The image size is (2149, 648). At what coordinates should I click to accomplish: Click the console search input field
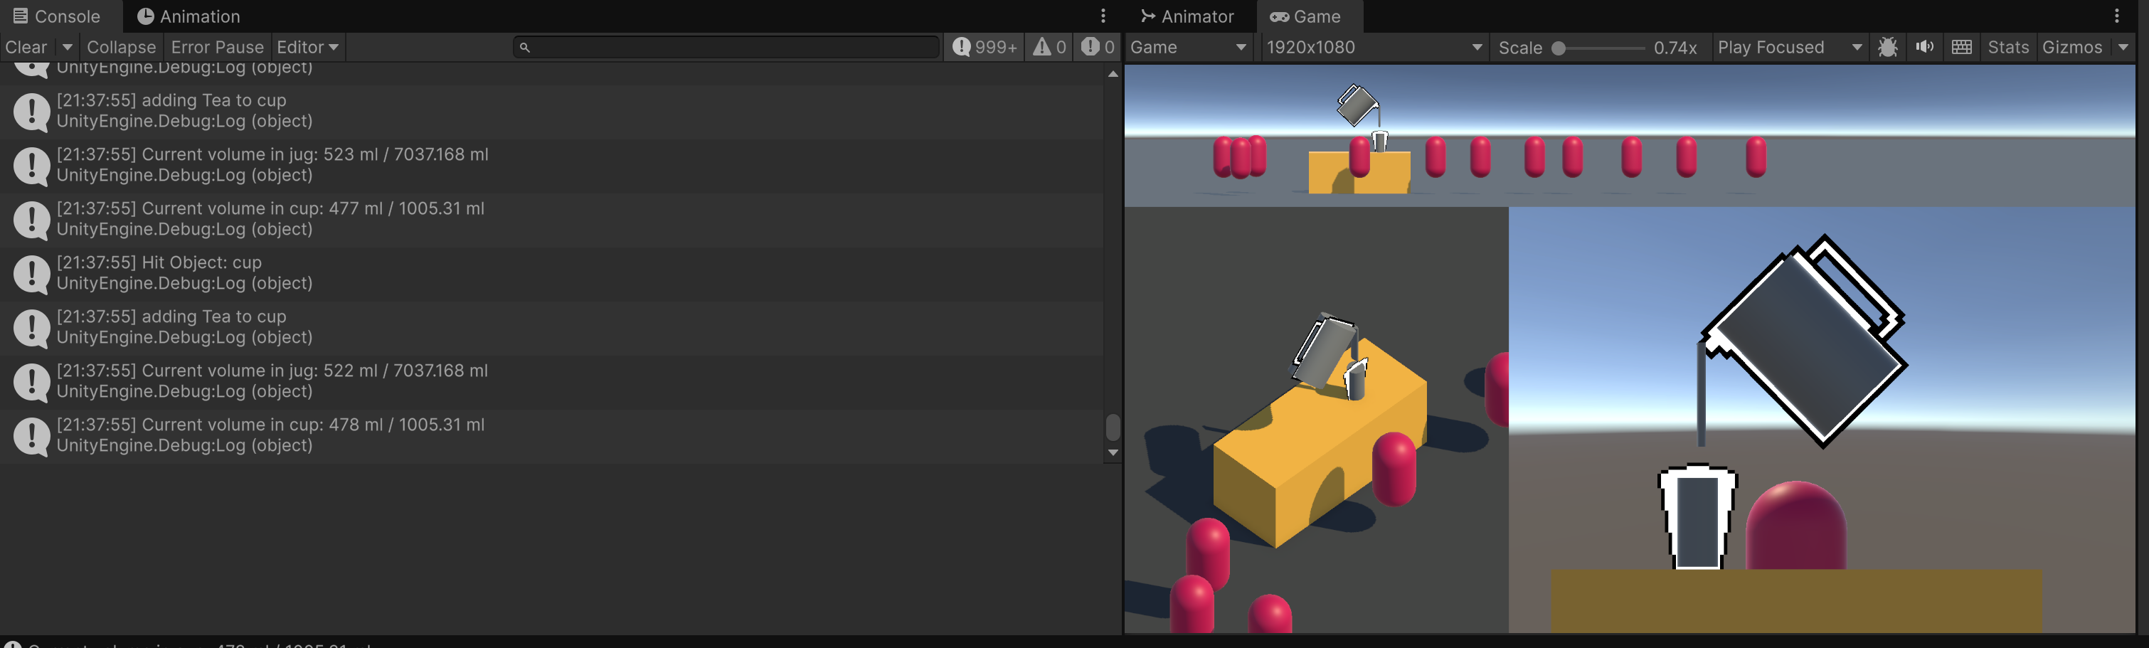(726, 48)
